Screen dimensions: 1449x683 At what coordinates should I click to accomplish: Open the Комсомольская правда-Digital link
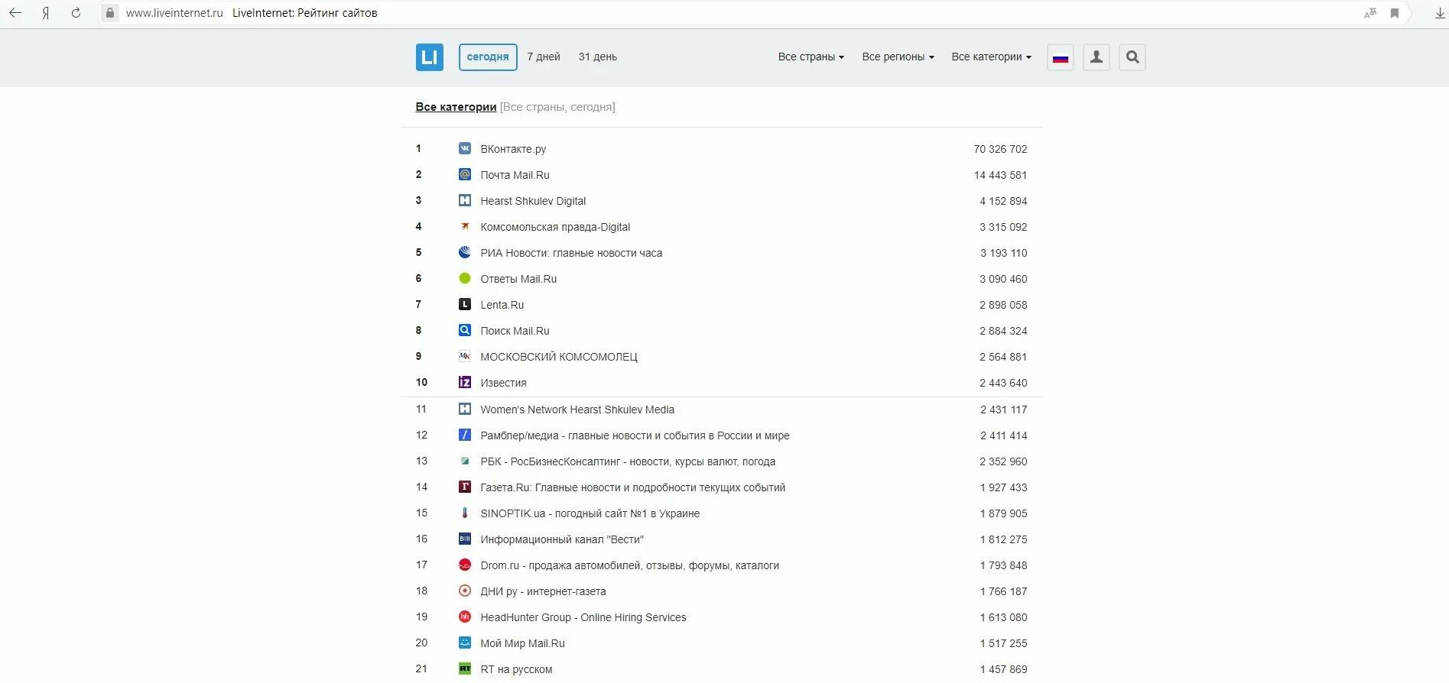tap(555, 227)
